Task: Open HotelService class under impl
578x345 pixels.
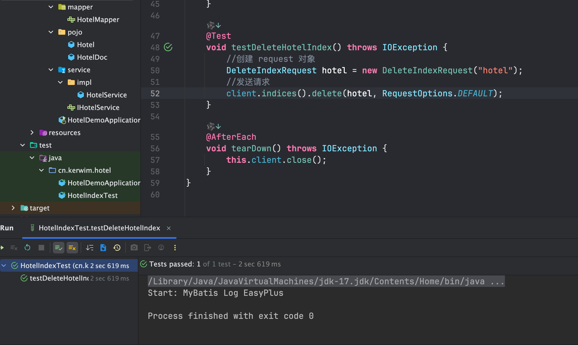Action: coord(106,95)
